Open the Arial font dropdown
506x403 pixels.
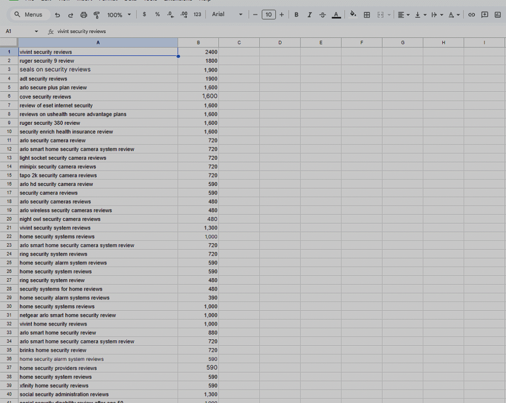pos(227,14)
